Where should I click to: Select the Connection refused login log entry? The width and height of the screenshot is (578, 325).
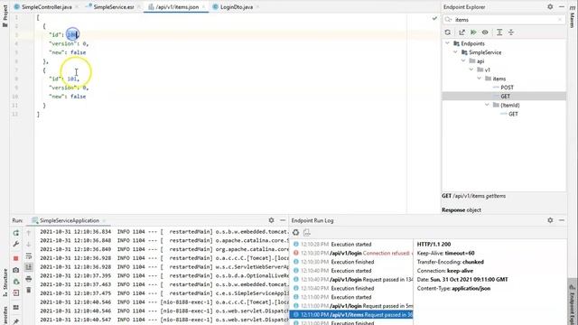351,253
